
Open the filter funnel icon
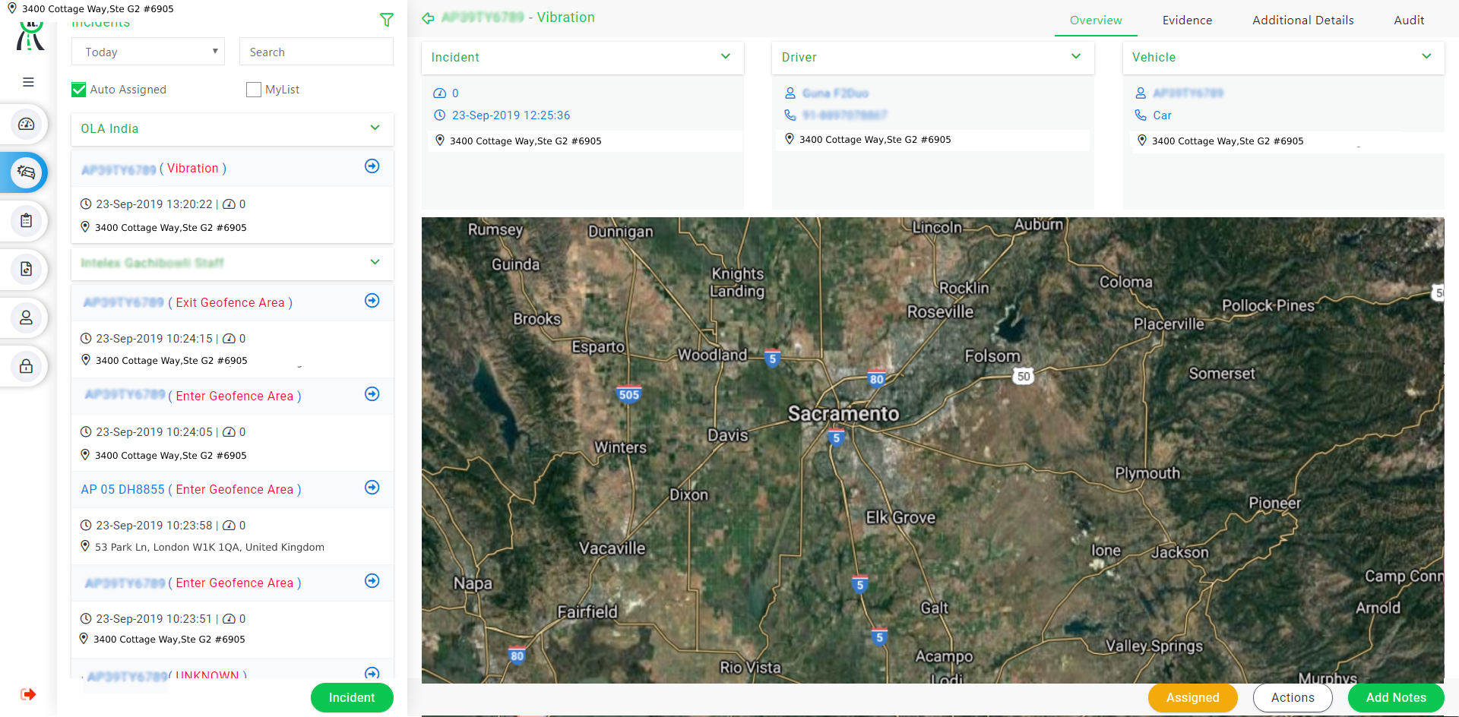(387, 20)
